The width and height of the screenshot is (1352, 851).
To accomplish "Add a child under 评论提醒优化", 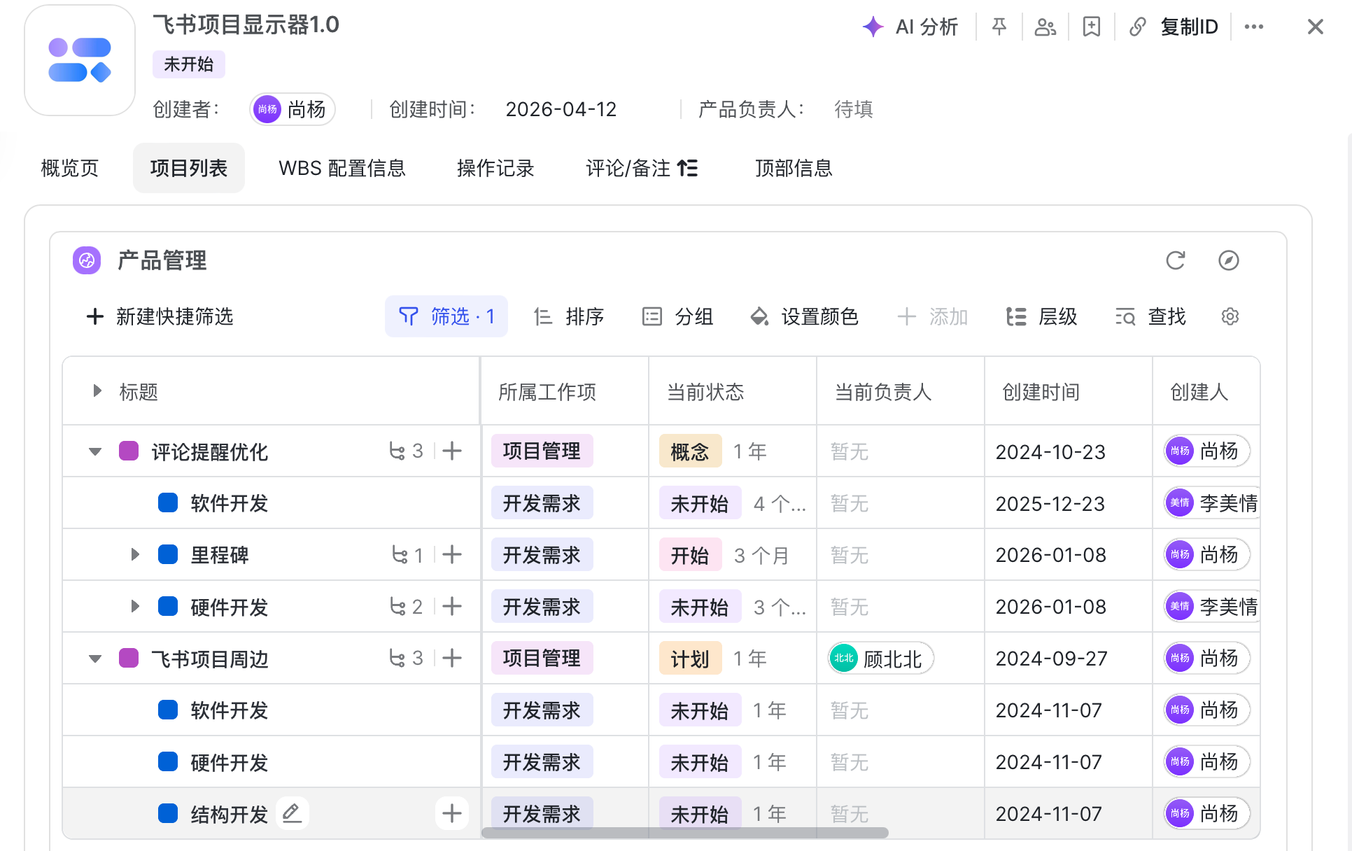I will 452,451.
